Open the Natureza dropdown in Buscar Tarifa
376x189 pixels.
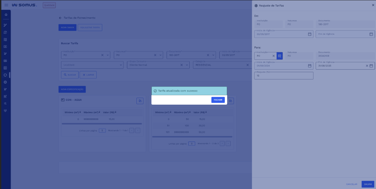(x=161, y=55)
